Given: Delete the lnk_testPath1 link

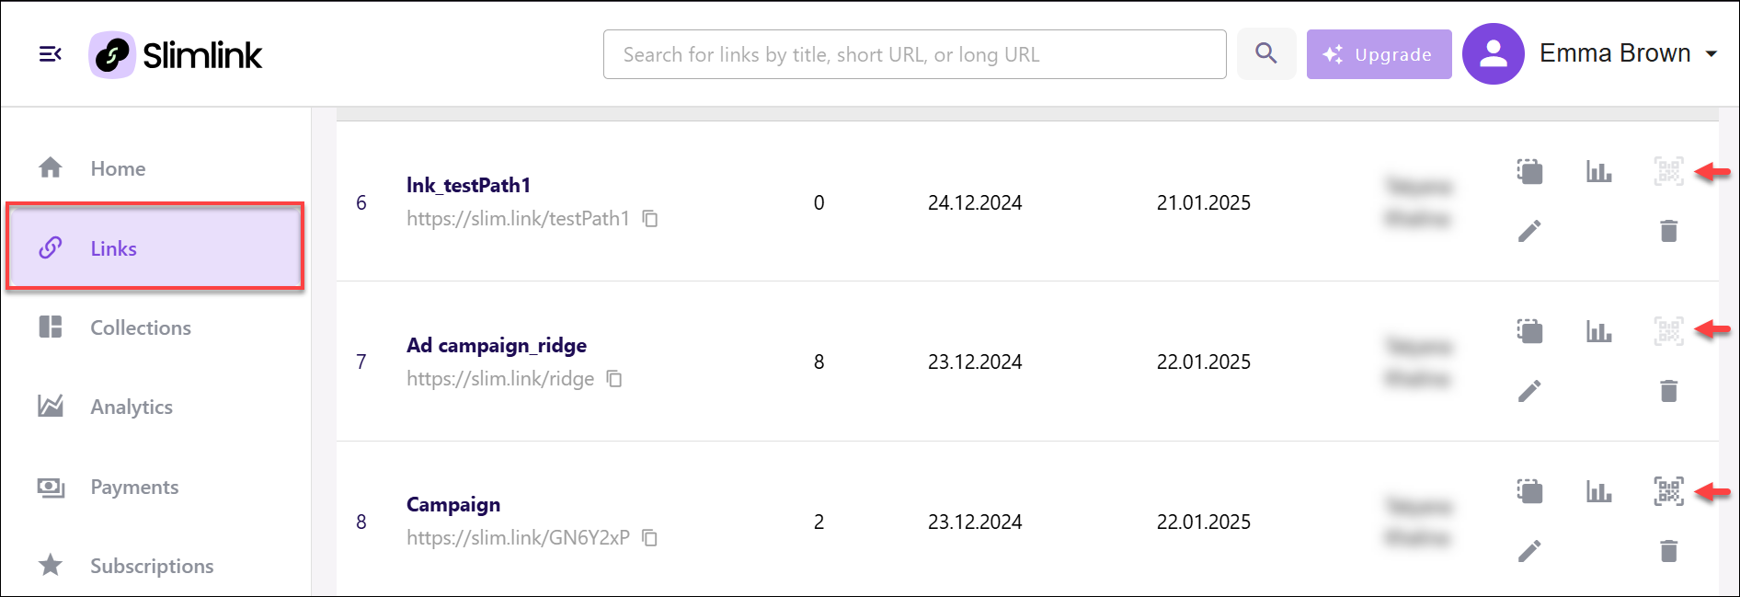Looking at the screenshot, I should click(x=1668, y=230).
